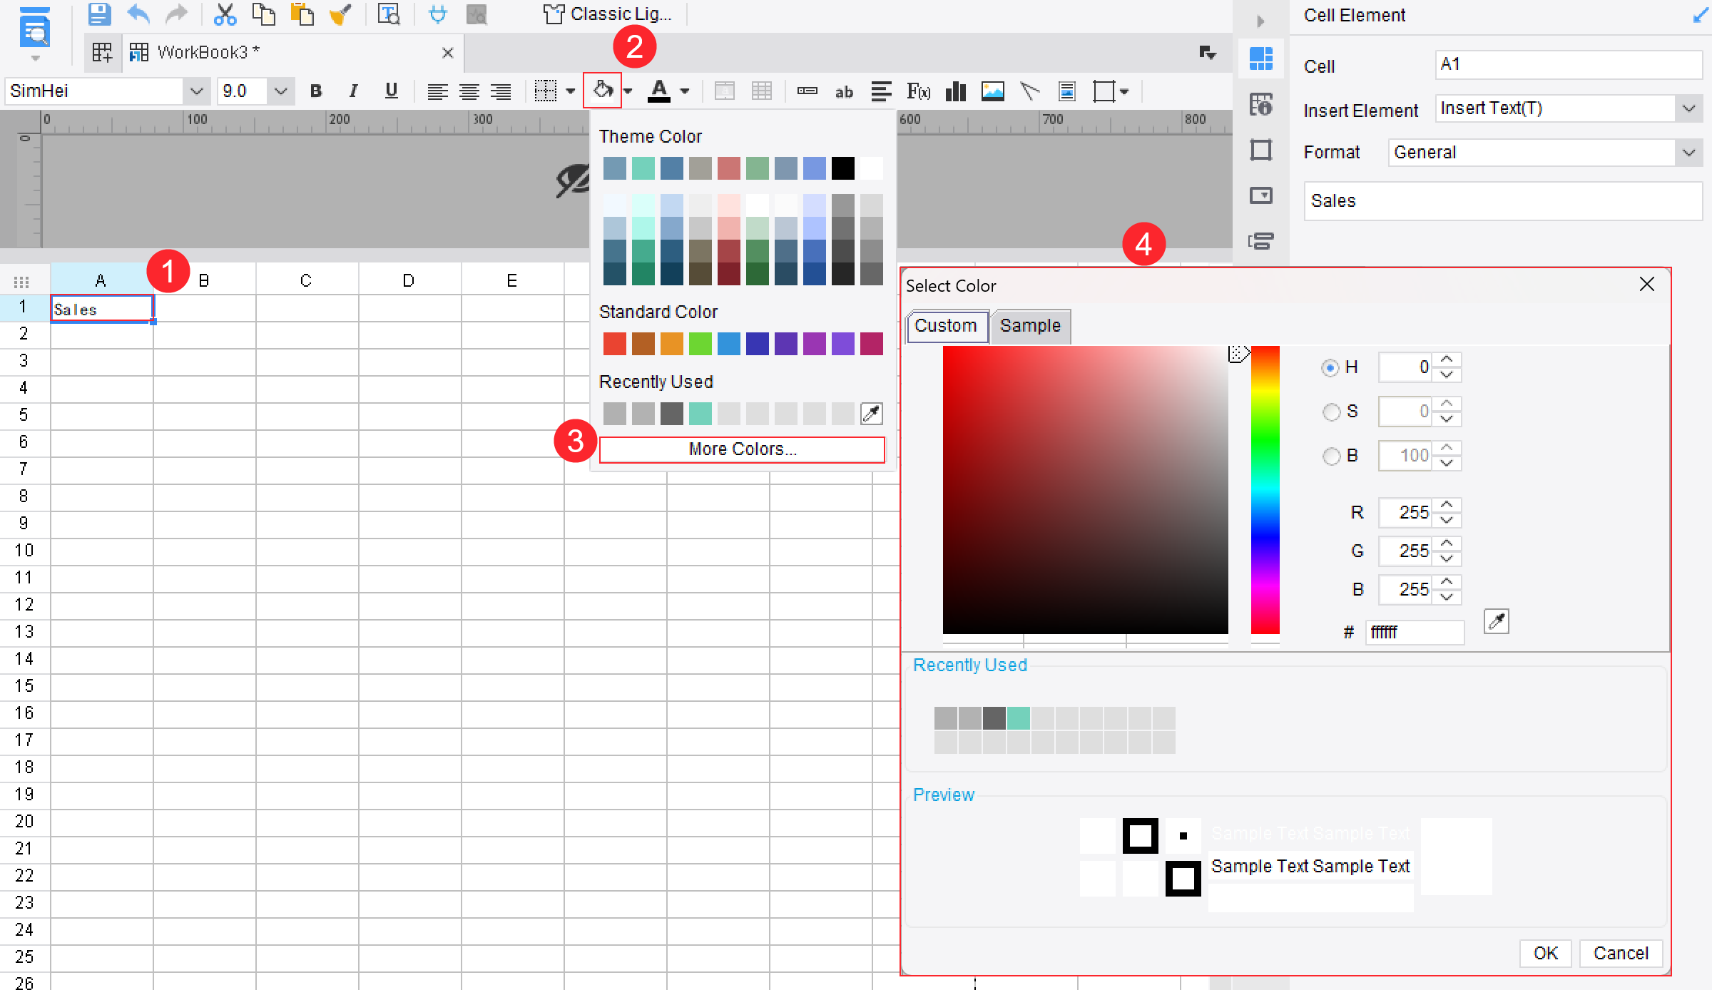
Task: Pick the teal recently used swatch in dialog
Action: click(x=1019, y=718)
